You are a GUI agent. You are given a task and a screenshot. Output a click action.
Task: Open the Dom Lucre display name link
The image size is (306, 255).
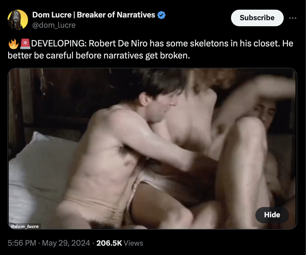(x=94, y=15)
